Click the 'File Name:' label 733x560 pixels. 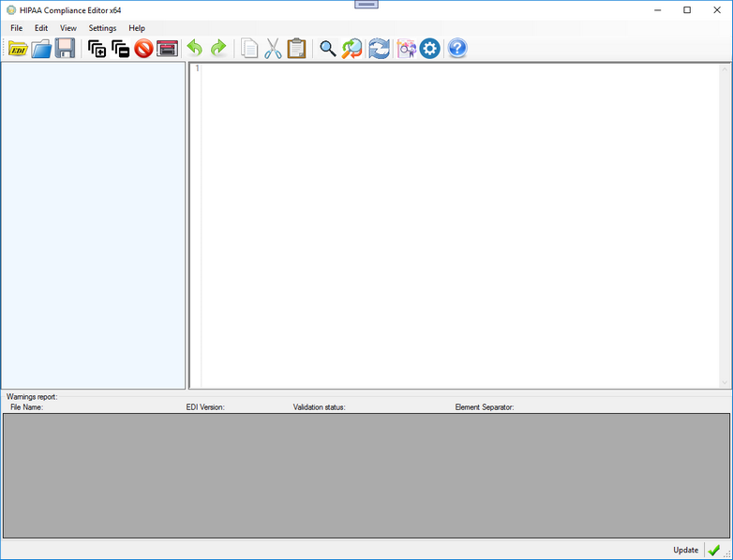click(x=26, y=407)
